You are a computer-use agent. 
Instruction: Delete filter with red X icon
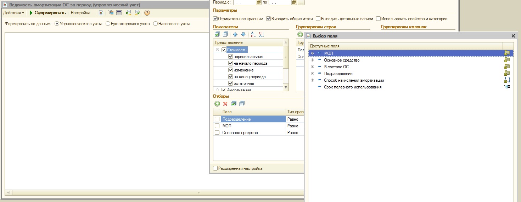pos(225,104)
